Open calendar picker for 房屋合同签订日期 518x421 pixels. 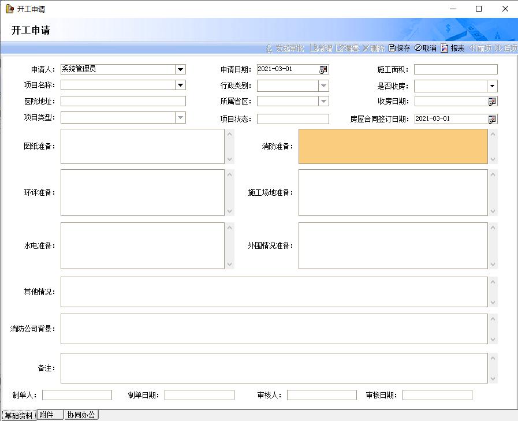(492, 119)
